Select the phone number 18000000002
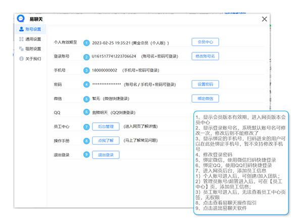Image resolution: width=303 pixels, height=224 pixels. tap(105, 70)
